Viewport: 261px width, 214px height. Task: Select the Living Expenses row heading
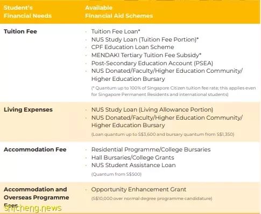tap(28, 109)
